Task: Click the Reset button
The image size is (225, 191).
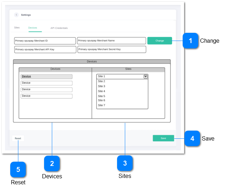Action: pyautogui.click(x=18, y=138)
